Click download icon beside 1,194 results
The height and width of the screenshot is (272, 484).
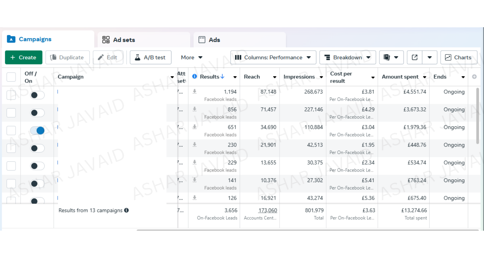click(x=195, y=91)
